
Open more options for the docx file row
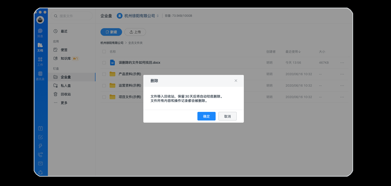342,63
